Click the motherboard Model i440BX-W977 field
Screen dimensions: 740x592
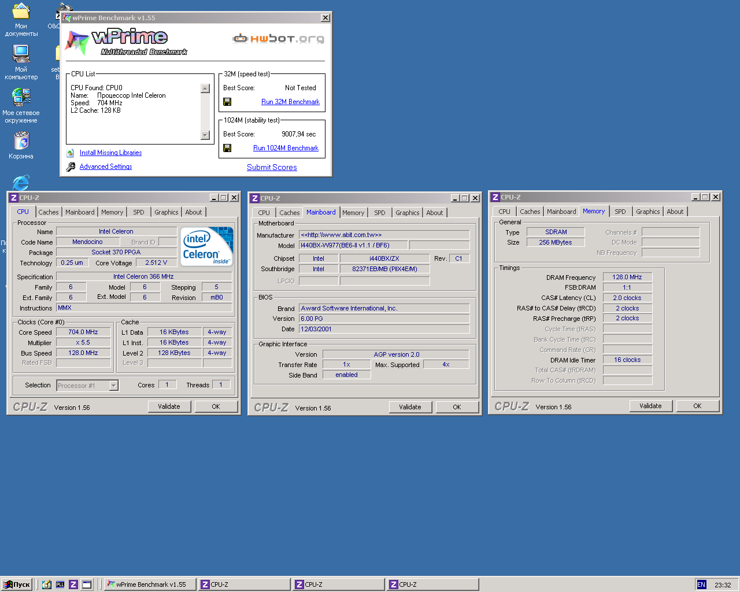pos(353,245)
